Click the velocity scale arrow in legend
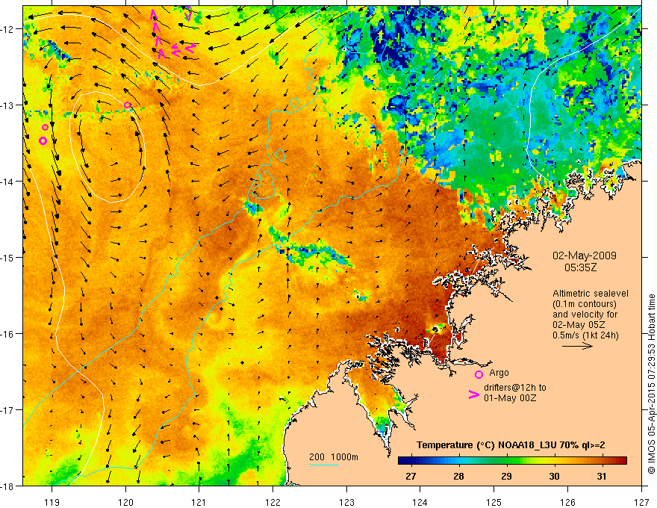Viewport: 657px width, 508px height. tap(577, 346)
